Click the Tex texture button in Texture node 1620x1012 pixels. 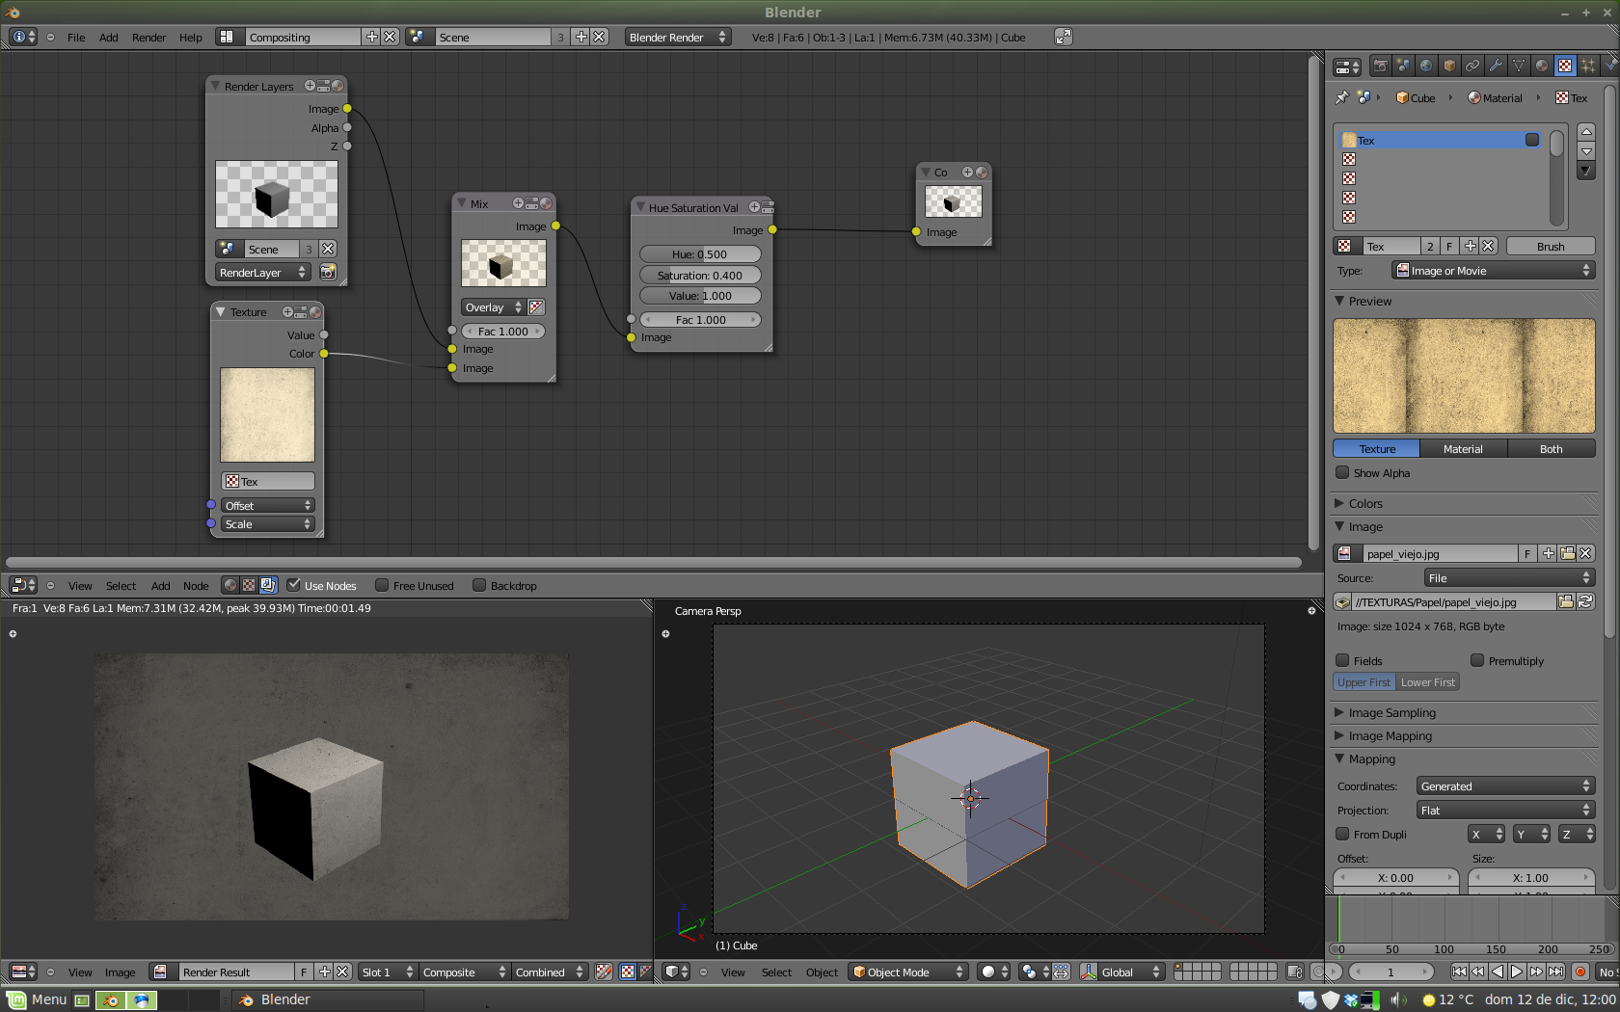click(268, 481)
